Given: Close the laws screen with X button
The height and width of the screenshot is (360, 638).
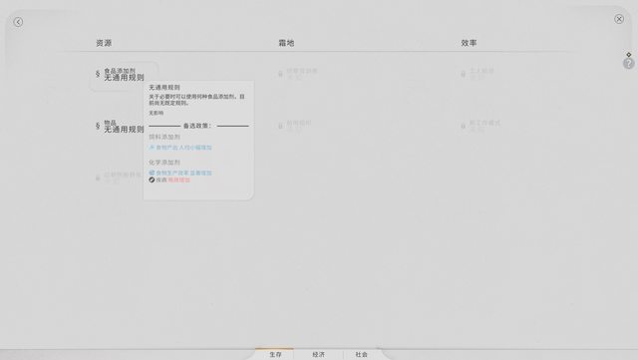Looking at the screenshot, I should pos(619,19).
